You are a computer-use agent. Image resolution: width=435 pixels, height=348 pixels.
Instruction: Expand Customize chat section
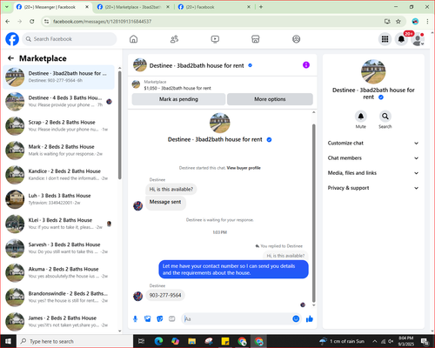coord(373,143)
